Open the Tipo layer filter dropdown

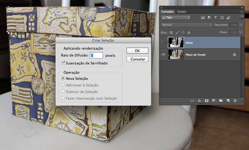[x=176, y=18]
